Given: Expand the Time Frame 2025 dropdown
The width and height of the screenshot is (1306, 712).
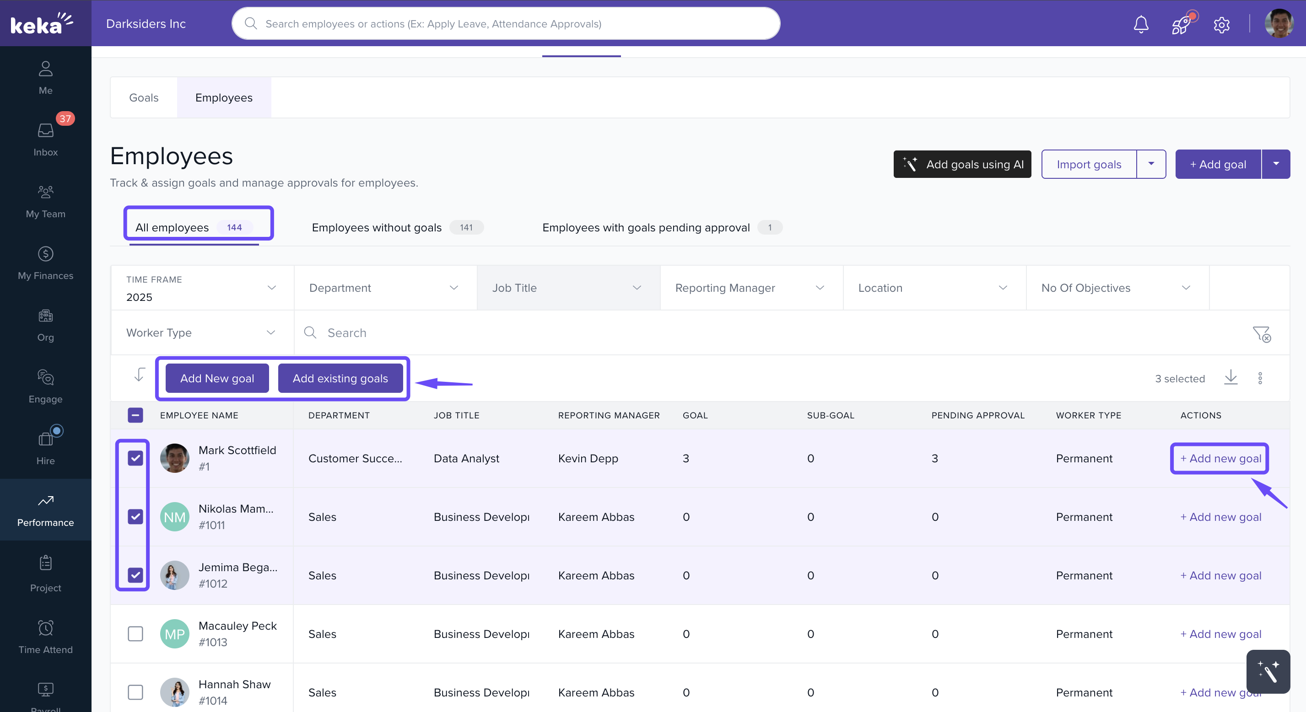Looking at the screenshot, I should pyautogui.click(x=202, y=288).
